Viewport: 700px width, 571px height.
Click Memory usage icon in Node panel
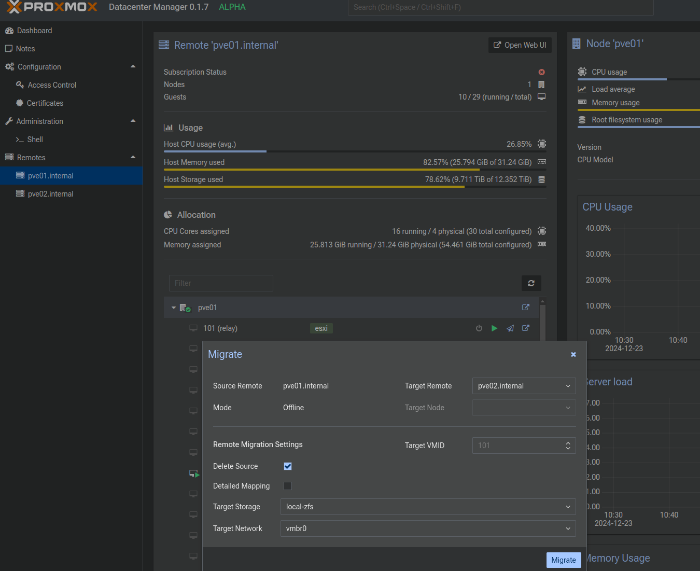pyautogui.click(x=582, y=102)
